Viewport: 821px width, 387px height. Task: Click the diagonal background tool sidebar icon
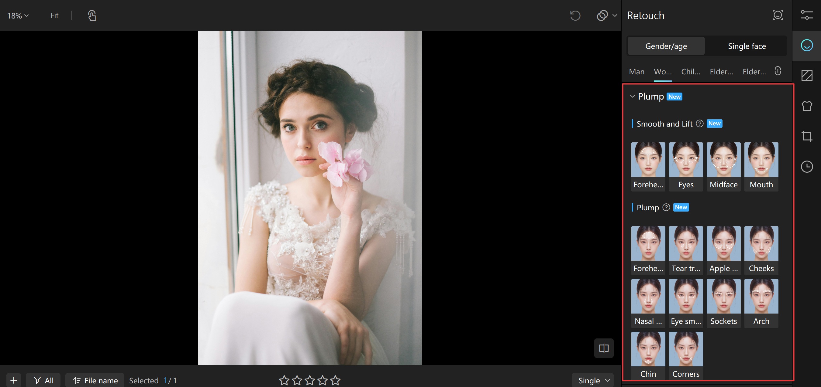click(807, 76)
